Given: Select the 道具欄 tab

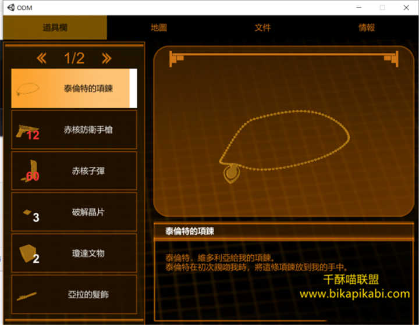Looking at the screenshot, I should [55, 27].
